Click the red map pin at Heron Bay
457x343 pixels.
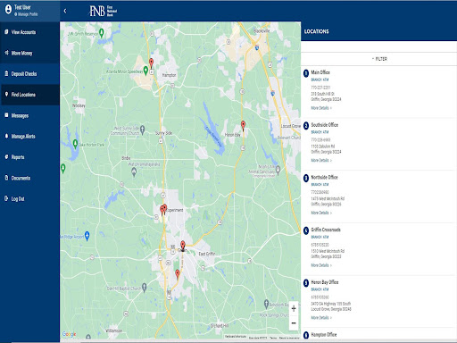(x=243, y=125)
